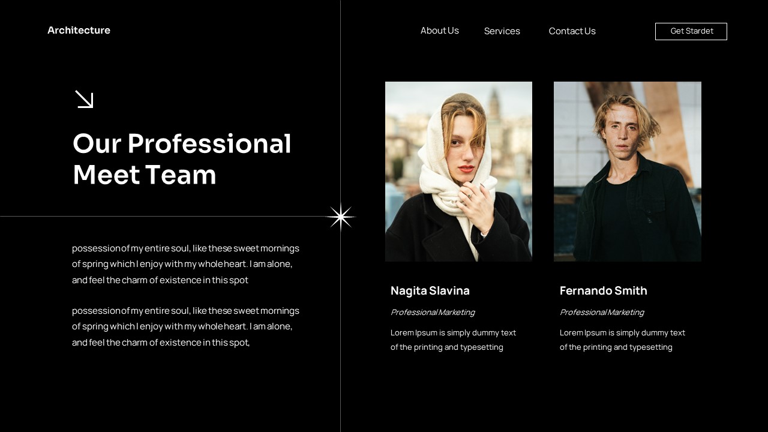This screenshot has height=432, width=768.
Task: Click Fernando Smith's portrait photo
Action: click(x=627, y=171)
